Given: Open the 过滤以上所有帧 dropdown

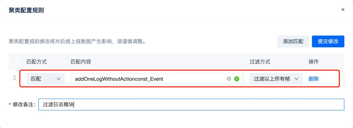Looking at the screenshot, I should 276,79.
